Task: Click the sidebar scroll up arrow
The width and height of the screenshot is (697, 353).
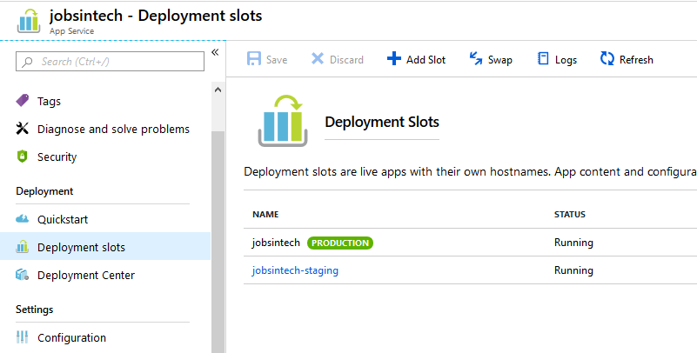Action: 218,90
